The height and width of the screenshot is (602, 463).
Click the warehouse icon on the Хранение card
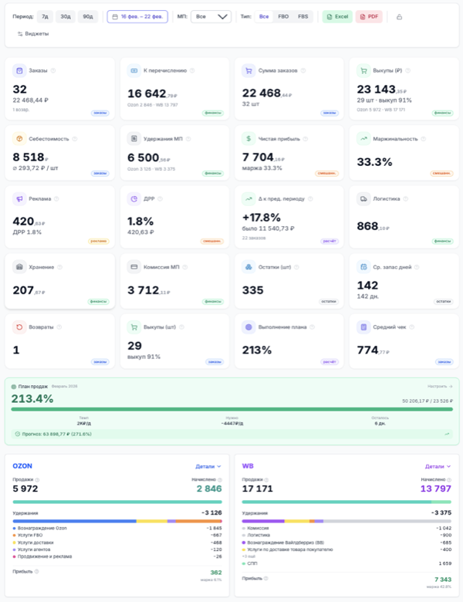(19, 267)
